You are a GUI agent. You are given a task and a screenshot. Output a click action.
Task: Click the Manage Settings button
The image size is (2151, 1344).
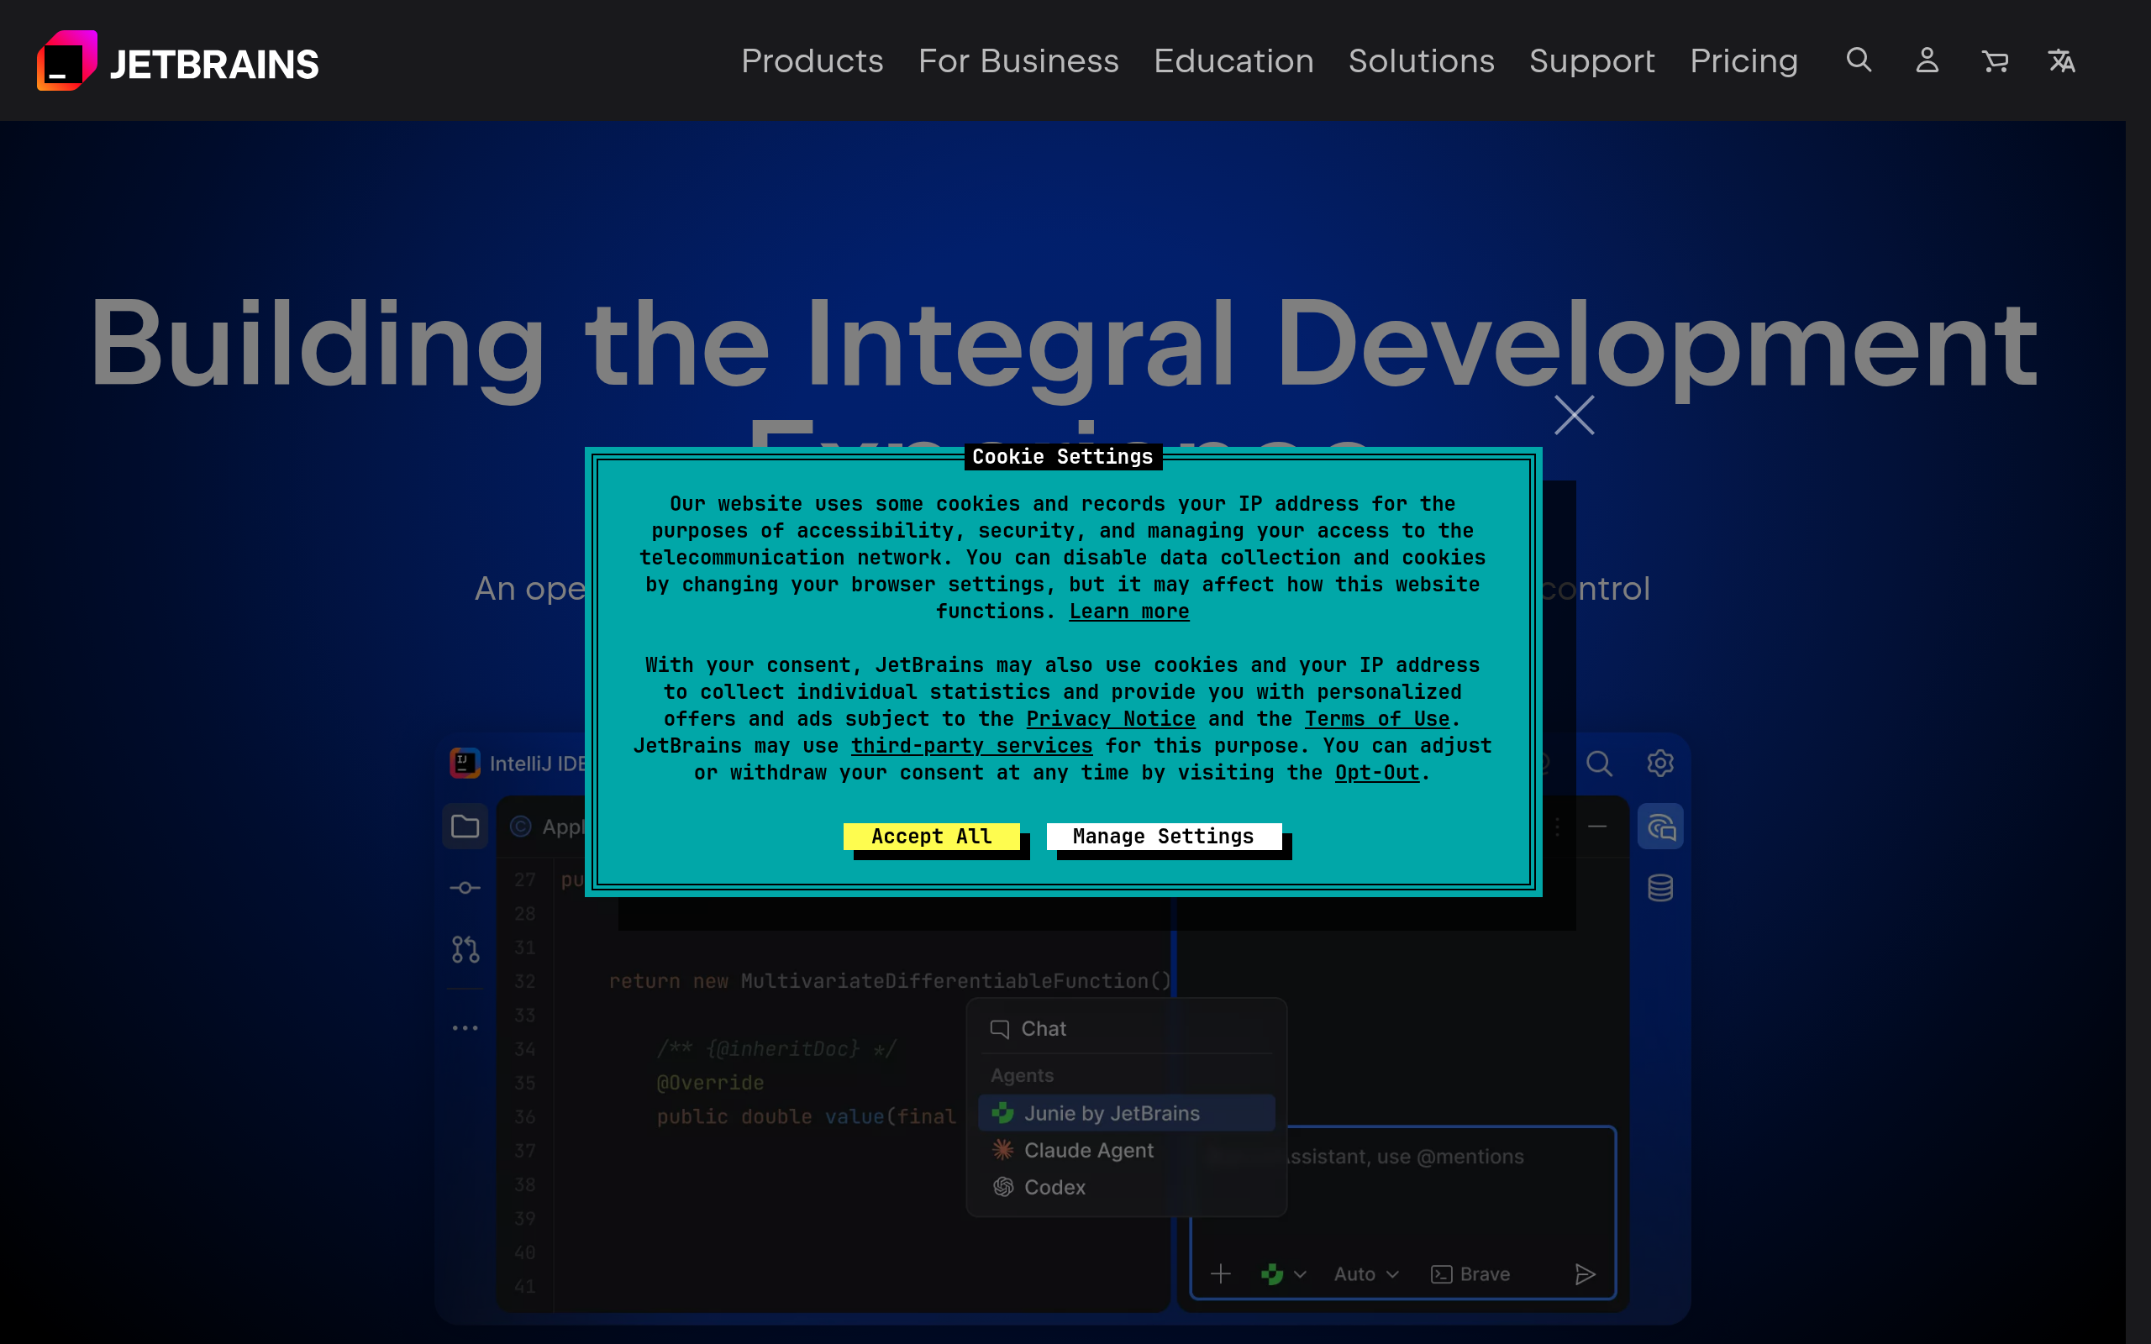pyautogui.click(x=1164, y=837)
